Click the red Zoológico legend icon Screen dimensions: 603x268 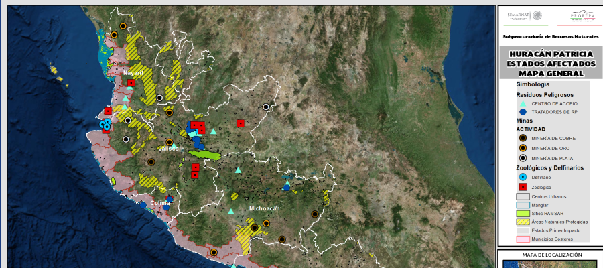(x=523, y=187)
